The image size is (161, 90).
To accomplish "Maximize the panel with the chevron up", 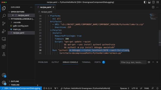I will point(153,62).
